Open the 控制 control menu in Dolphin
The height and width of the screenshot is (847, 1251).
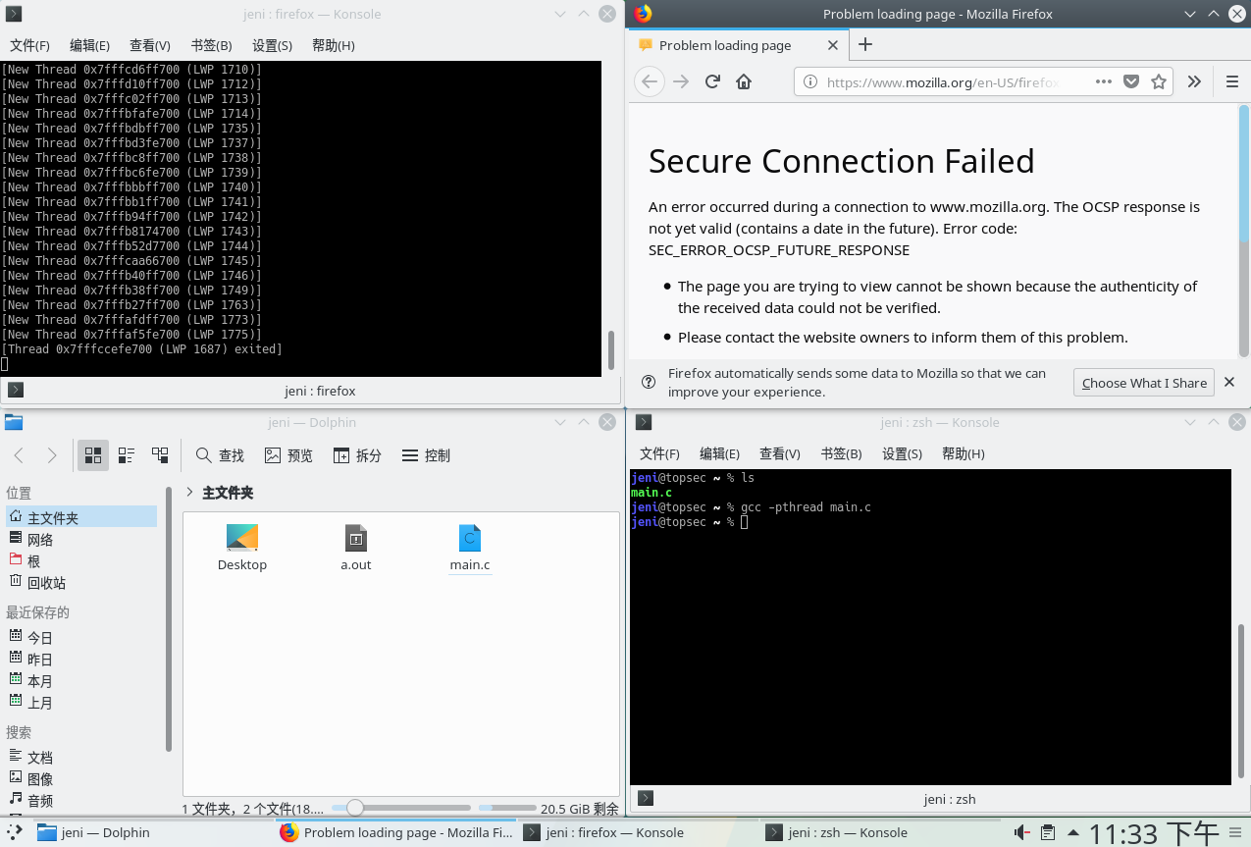(x=426, y=455)
